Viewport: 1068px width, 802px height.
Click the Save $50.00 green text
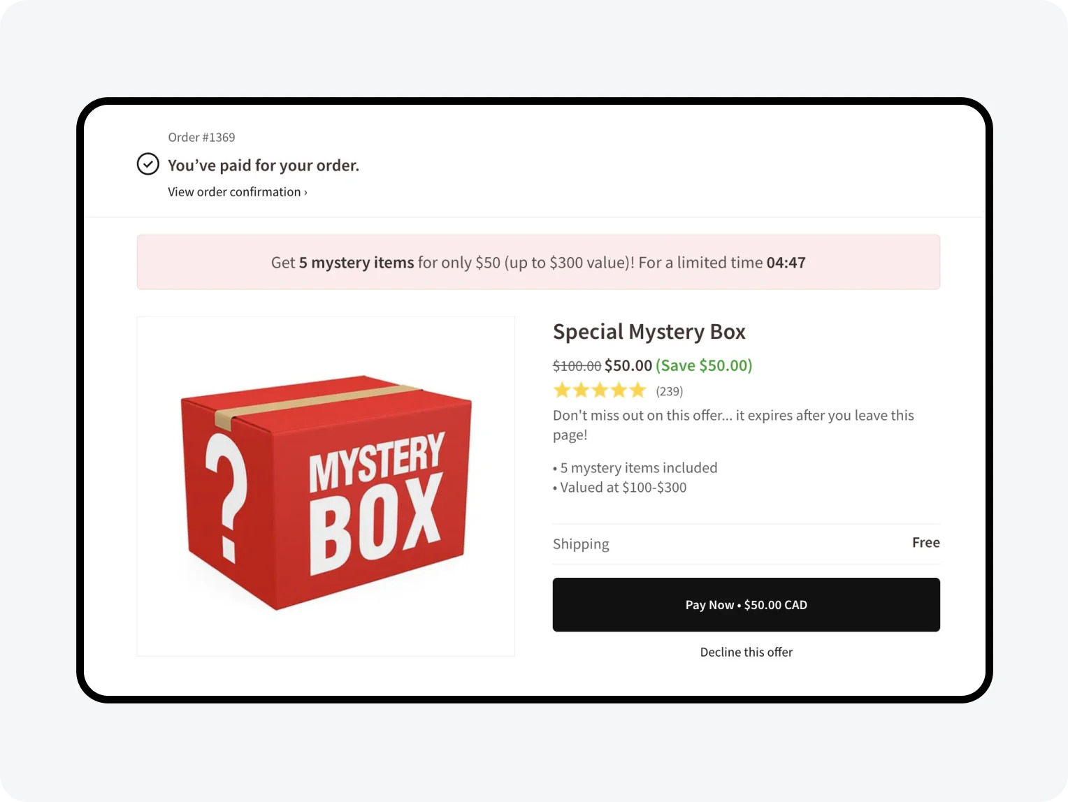click(x=704, y=365)
